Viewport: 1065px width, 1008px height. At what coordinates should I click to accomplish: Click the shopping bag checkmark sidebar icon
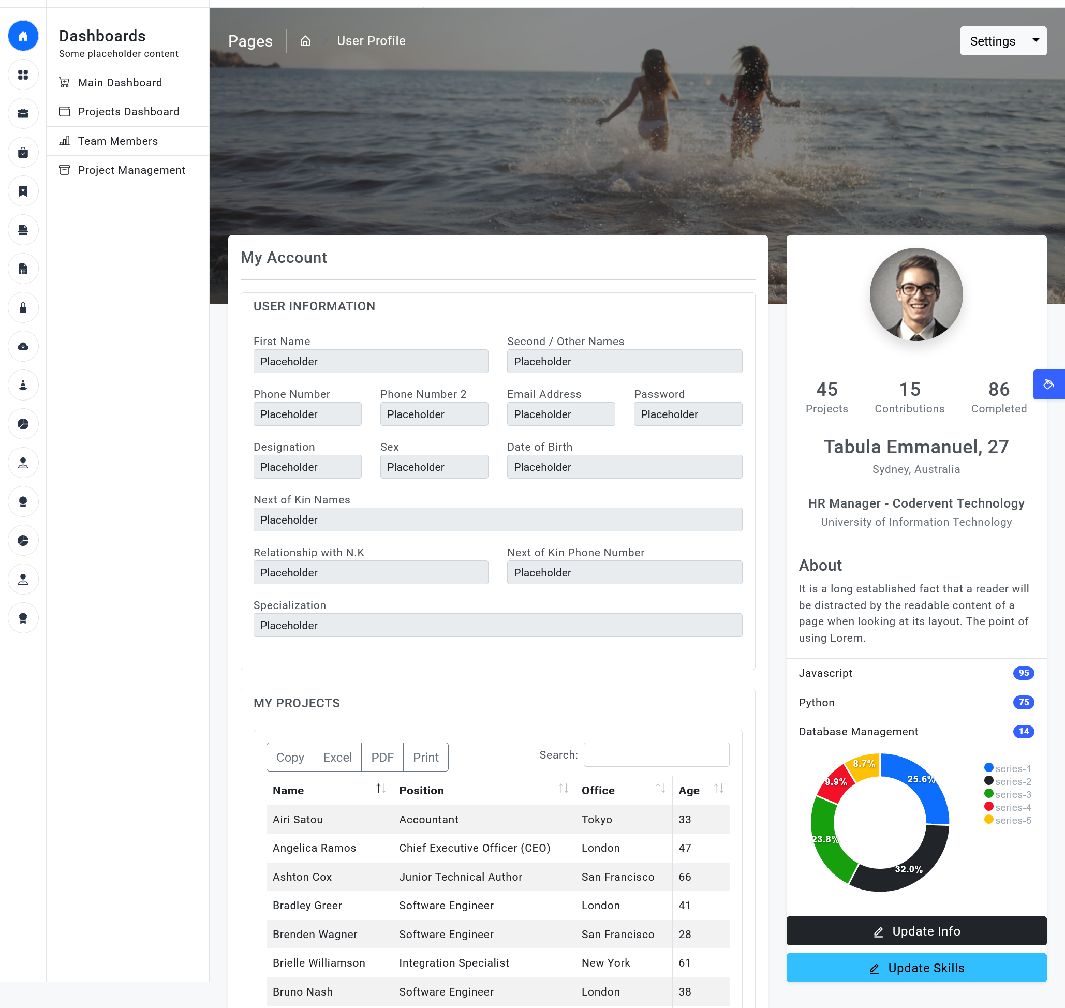pos(23,153)
